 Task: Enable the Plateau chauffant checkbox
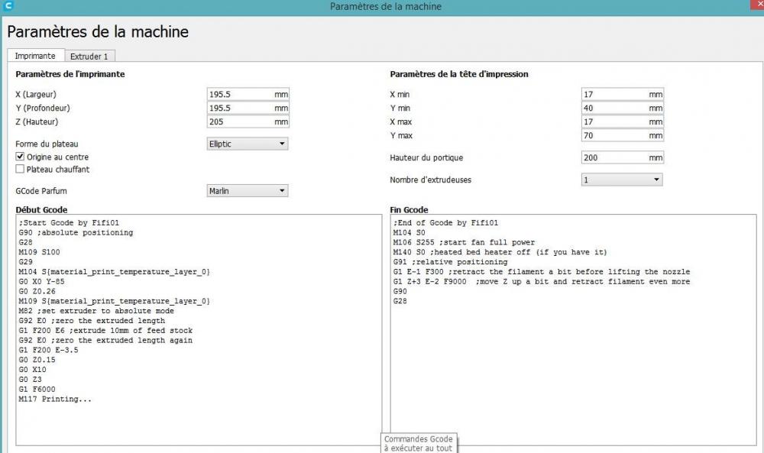[20, 169]
